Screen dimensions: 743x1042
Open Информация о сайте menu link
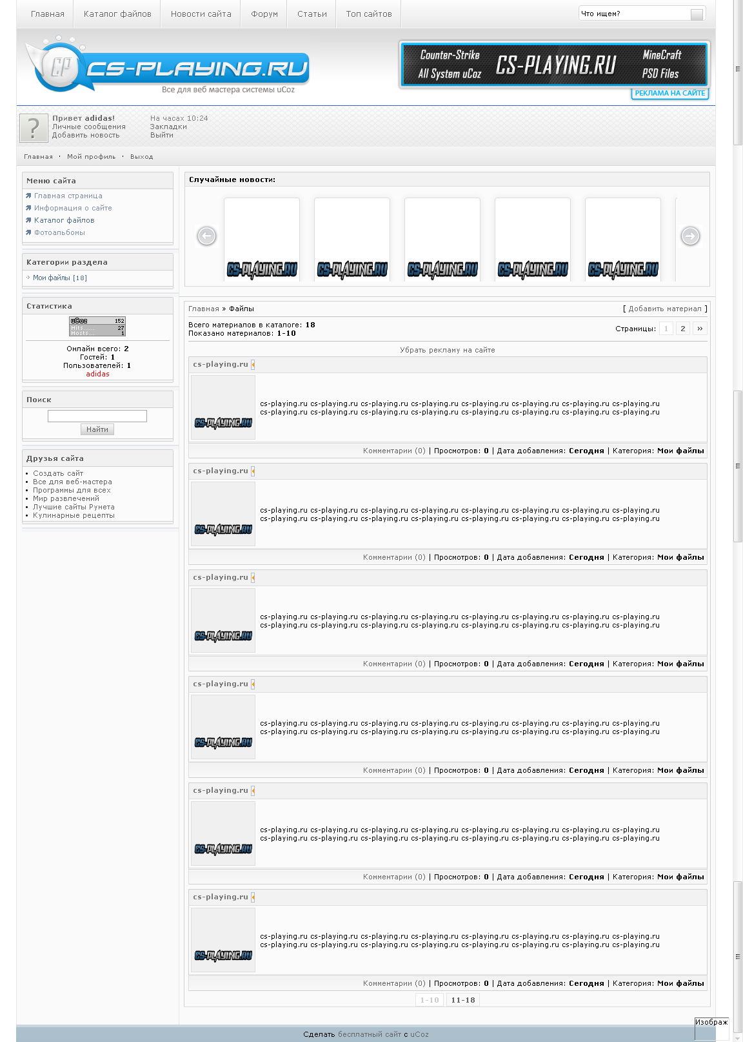point(73,208)
